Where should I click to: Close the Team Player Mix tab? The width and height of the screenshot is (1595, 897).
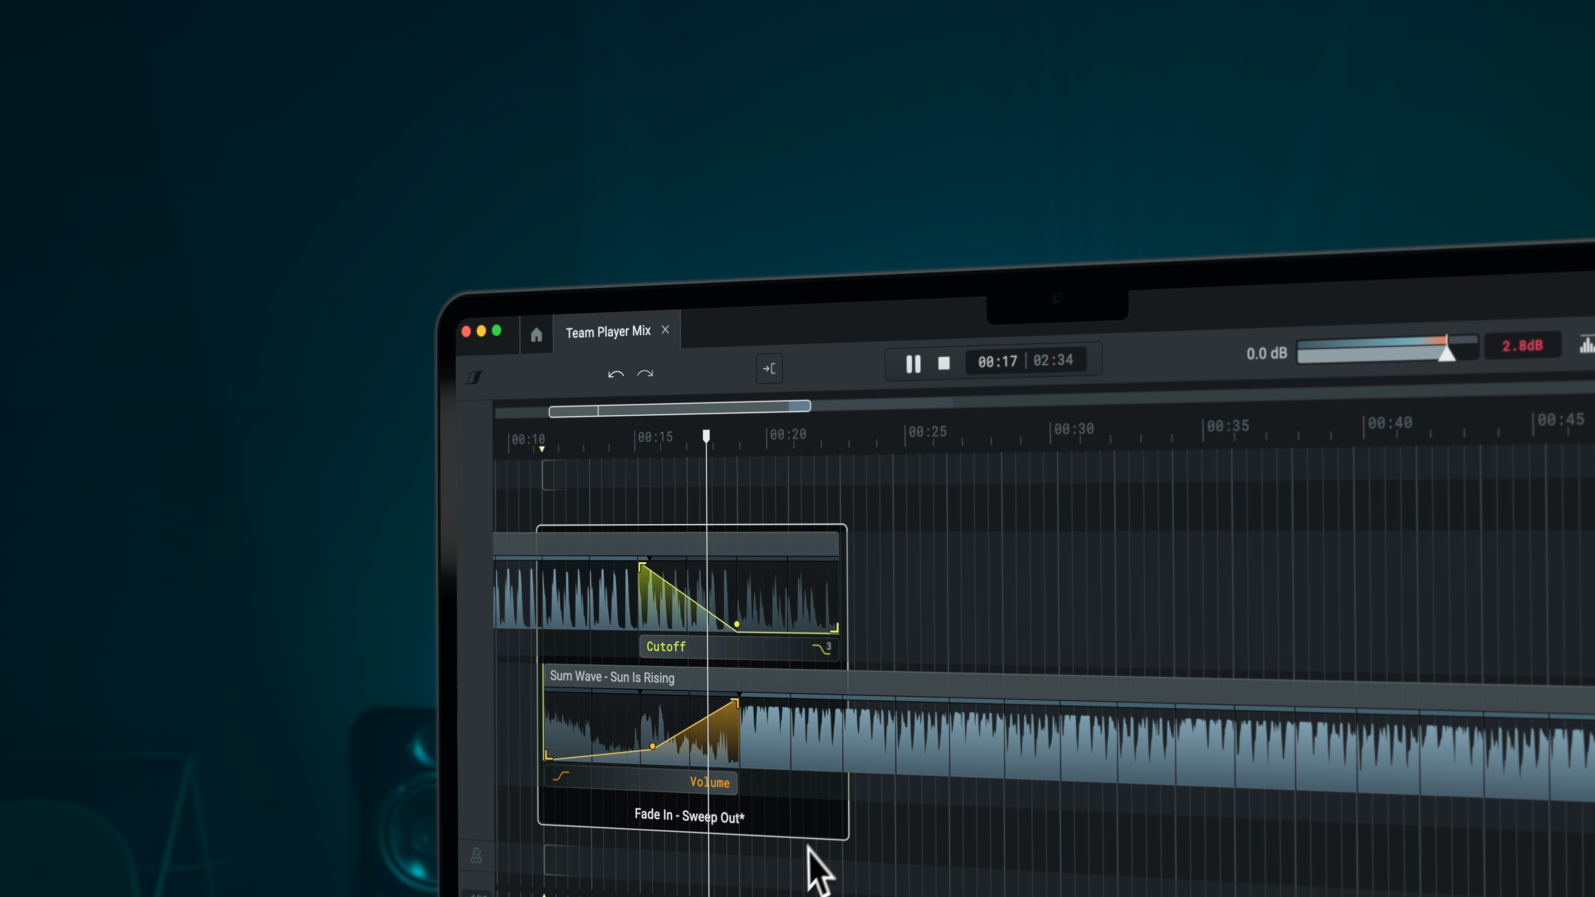pyautogui.click(x=665, y=330)
